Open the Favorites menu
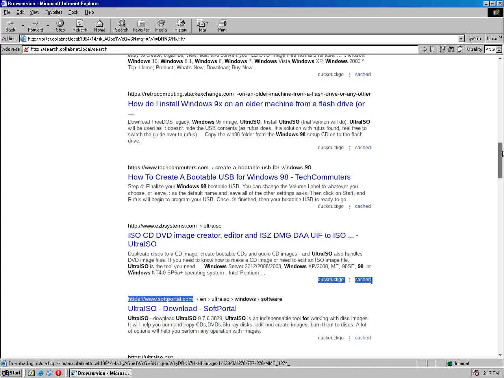Screen dimensions: 504x378 click(54, 12)
